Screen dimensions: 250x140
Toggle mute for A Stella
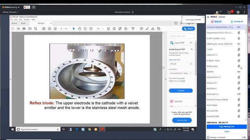click(239, 61)
